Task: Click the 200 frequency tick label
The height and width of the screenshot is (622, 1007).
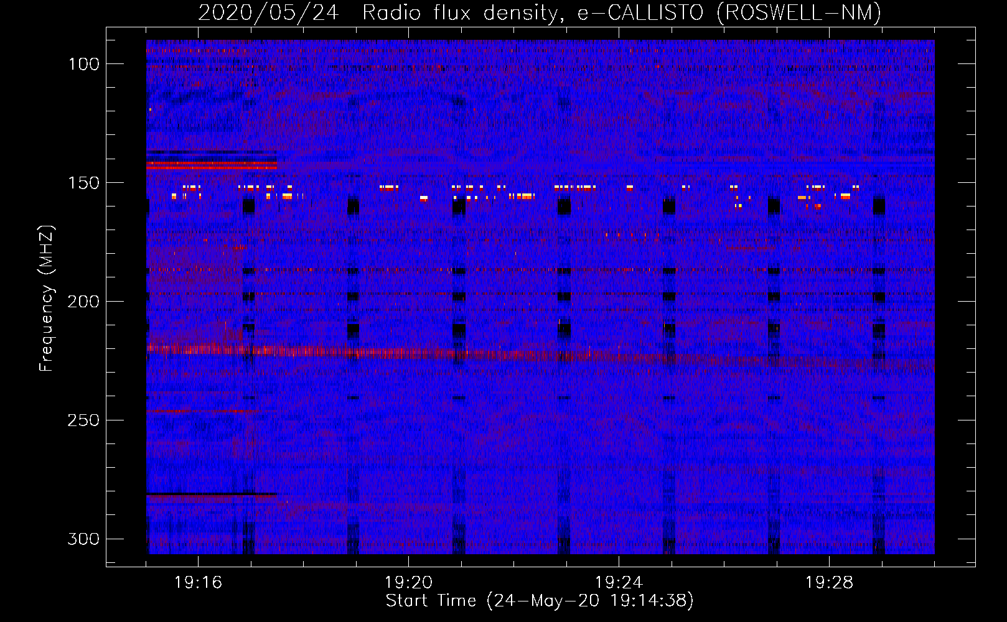Action: coord(83,302)
